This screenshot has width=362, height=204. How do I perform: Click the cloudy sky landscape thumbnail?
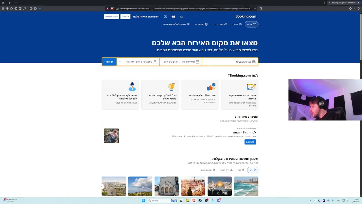[140, 186]
